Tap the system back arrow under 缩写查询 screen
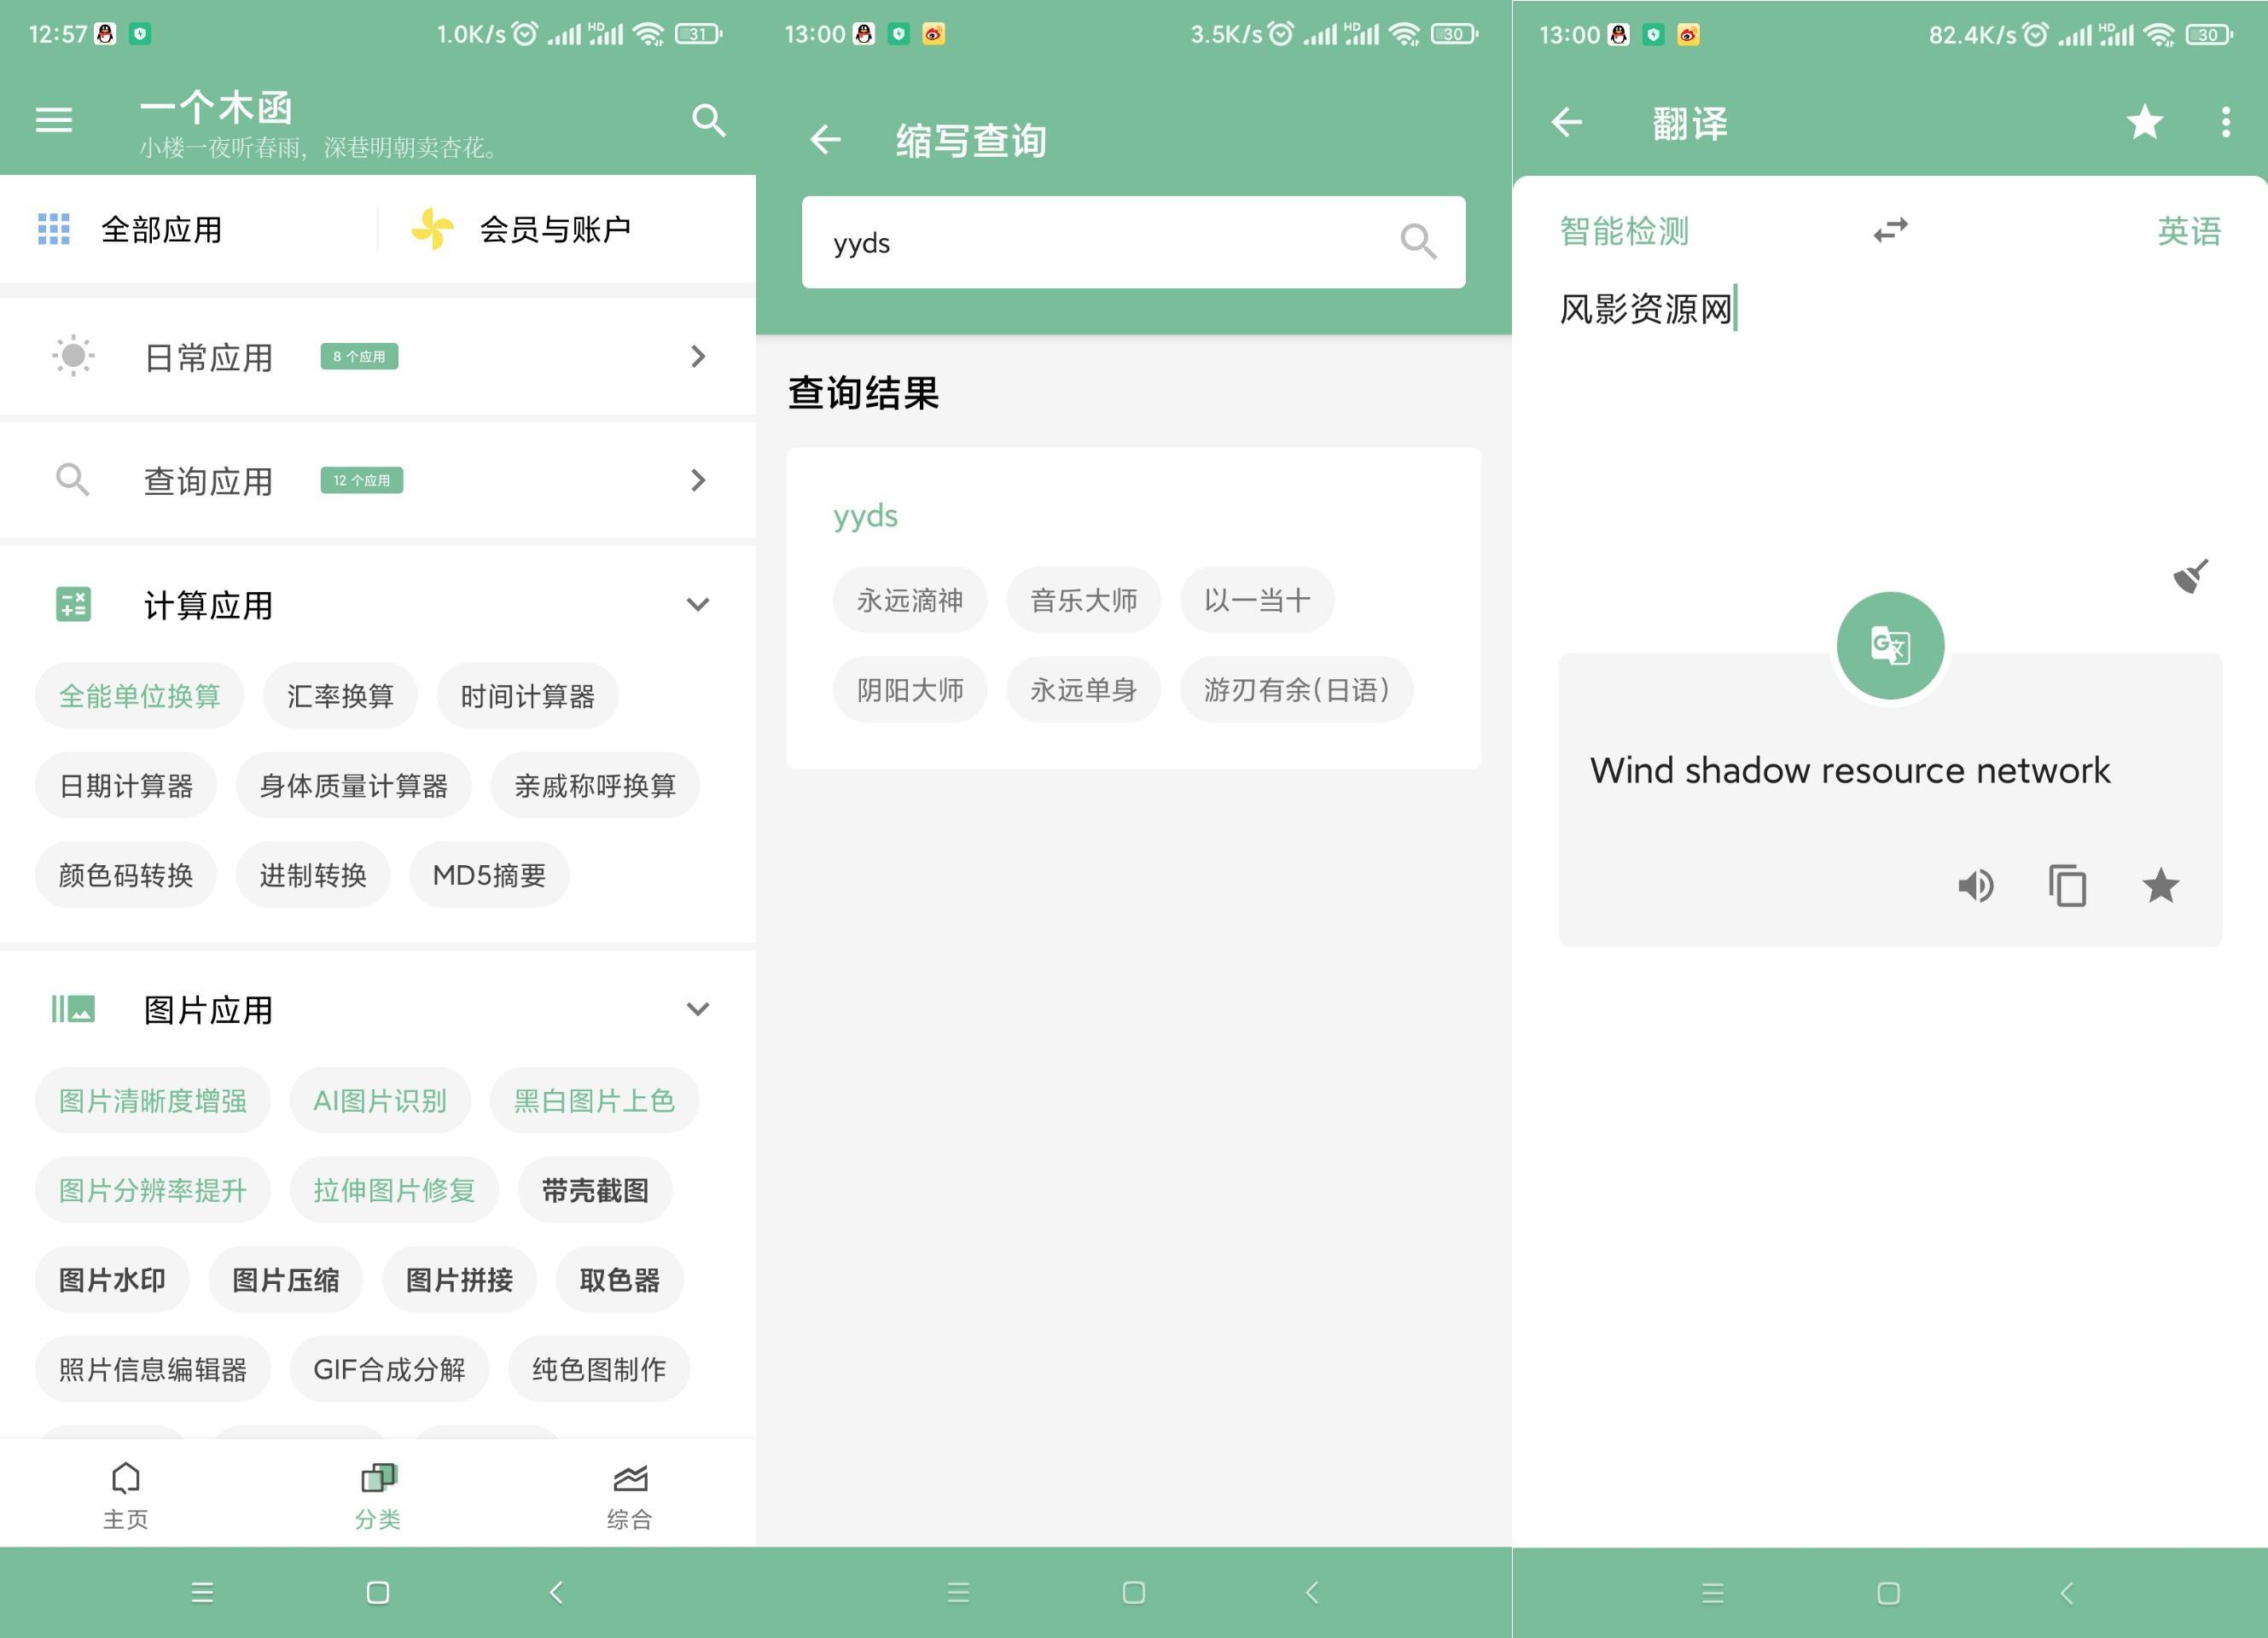Image resolution: width=2268 pixels, height=1638 pixels. point(1312,1592)
